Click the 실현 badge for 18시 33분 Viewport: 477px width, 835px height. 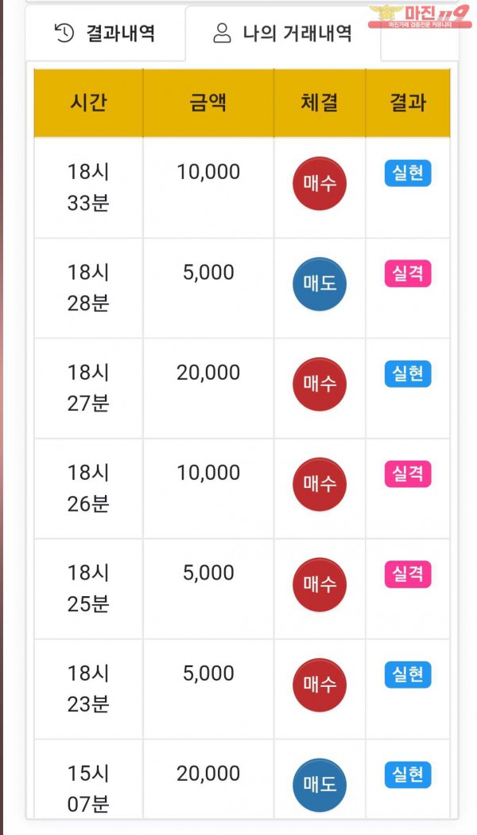pyautogui.click(x=408, y=174)
